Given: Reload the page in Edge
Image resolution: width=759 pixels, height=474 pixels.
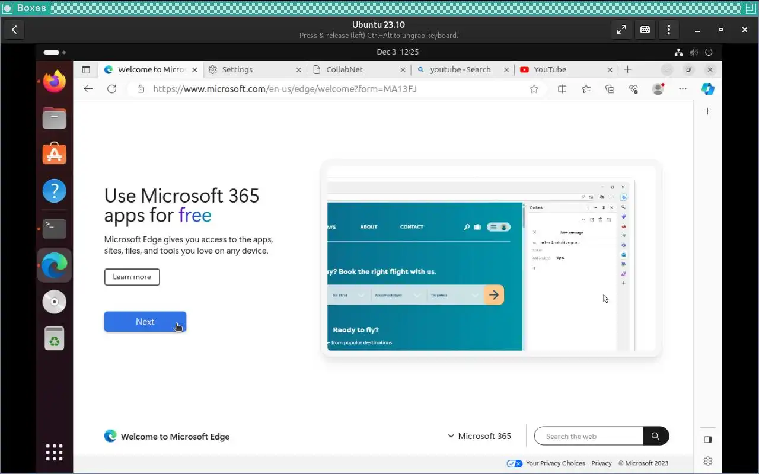Looking at the screenshot, I should point(111,89).
